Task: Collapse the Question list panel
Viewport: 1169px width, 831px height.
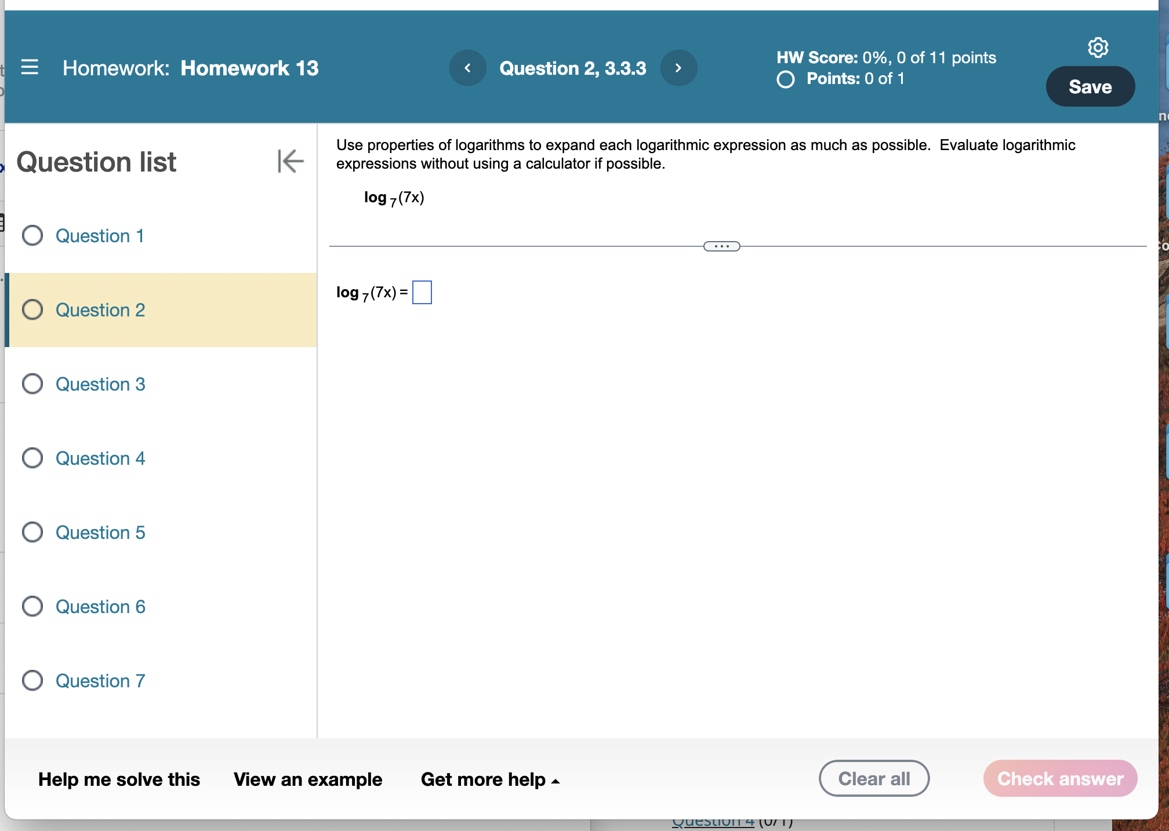Action: [291, 161]
